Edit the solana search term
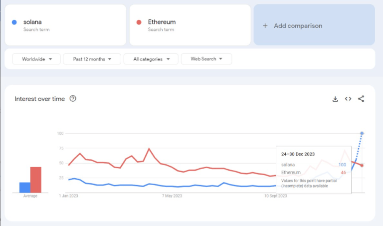383x226 pixels. click(x=32, y=22)
